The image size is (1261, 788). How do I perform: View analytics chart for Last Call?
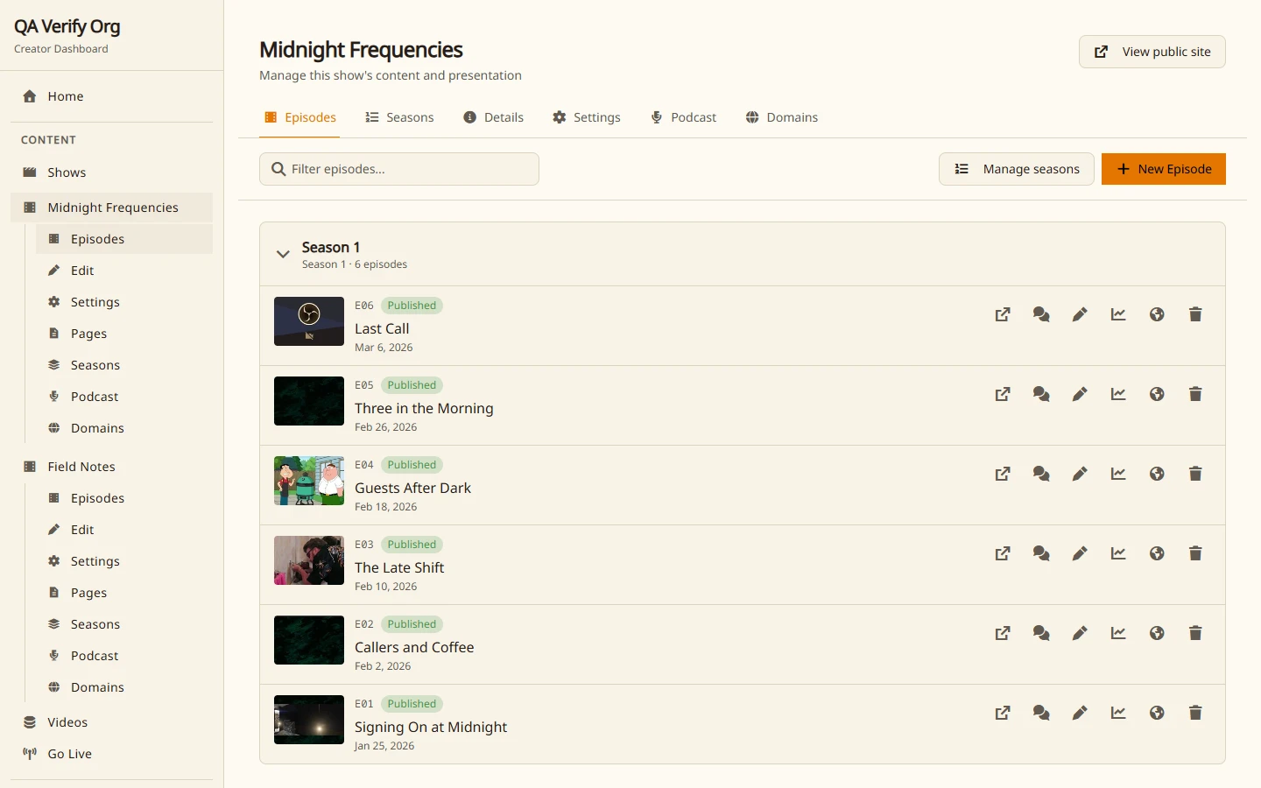point(1118,314)
